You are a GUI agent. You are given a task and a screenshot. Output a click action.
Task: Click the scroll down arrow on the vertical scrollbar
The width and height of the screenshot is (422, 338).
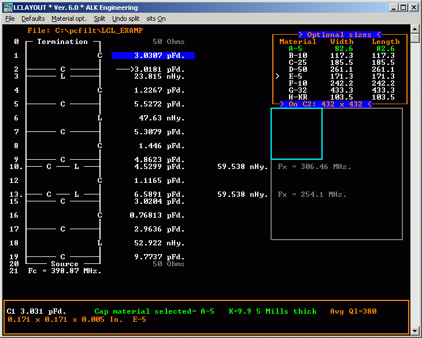(x=414, y=330)
